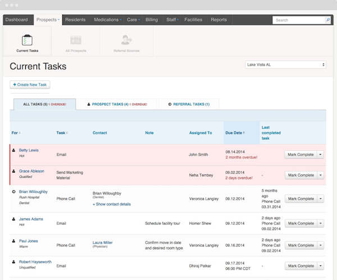Open the Referral Sources icon
The image size is (337, 280).
click(x=126, y=40)
